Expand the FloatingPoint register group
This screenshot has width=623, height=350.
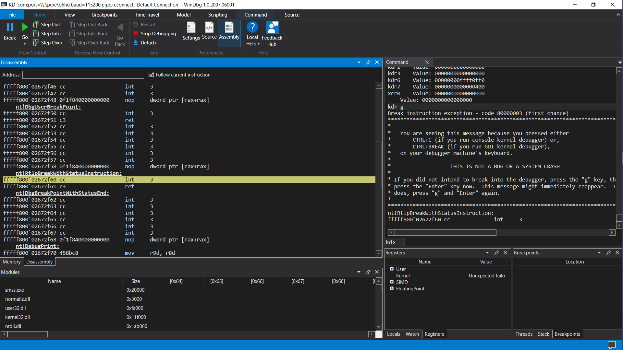[392, 288]
